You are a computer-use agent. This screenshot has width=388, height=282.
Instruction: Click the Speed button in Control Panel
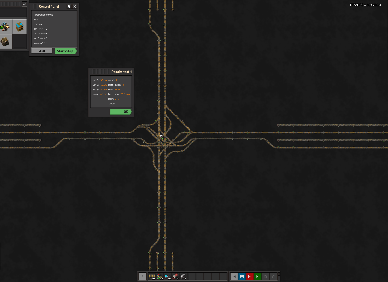point(42,51)
